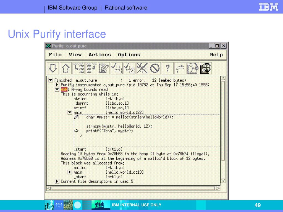283x212 pixels.
Task: Open the Actions menu
Action: (99, 55)
